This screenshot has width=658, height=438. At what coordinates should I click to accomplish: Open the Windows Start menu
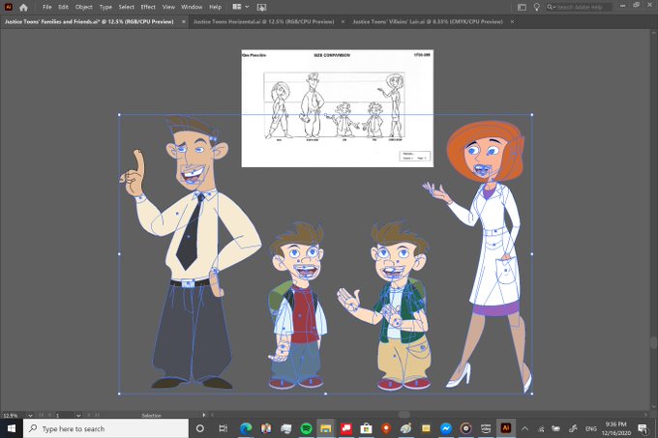point(12,428)
